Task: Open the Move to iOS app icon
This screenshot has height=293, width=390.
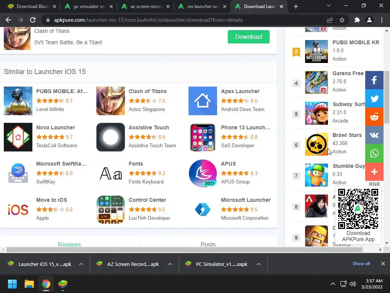Action: click(x=18, y=209)
